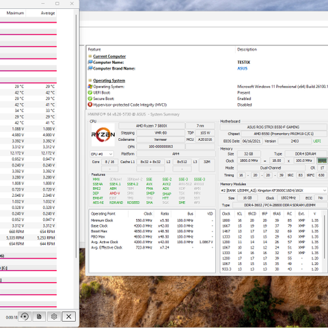This screenshot has width=328, height=328.
Task: Close sensors panel using the X button
Action: click(x=68, y=316)
